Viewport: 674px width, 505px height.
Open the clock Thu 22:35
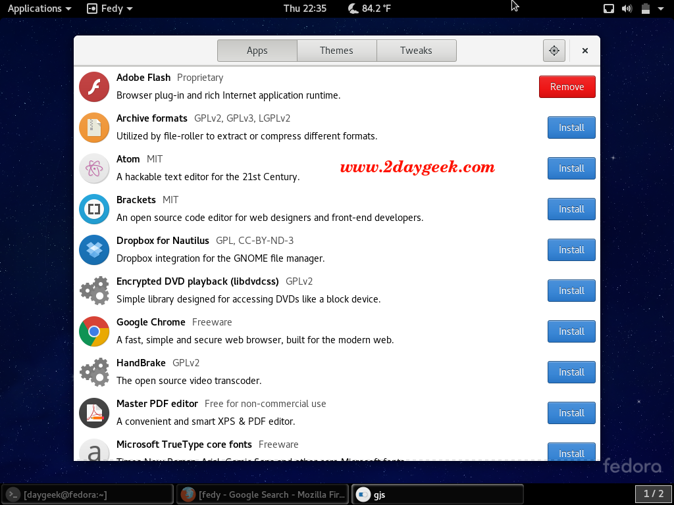(x=305, y=9)
